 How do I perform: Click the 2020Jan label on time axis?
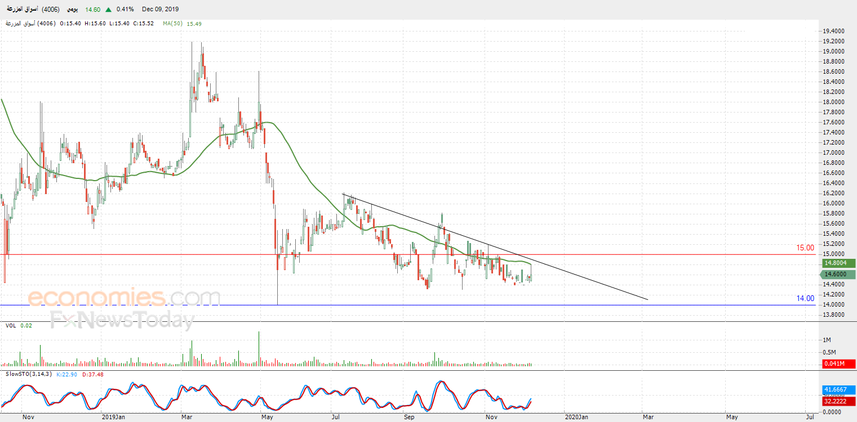(576, 417)
